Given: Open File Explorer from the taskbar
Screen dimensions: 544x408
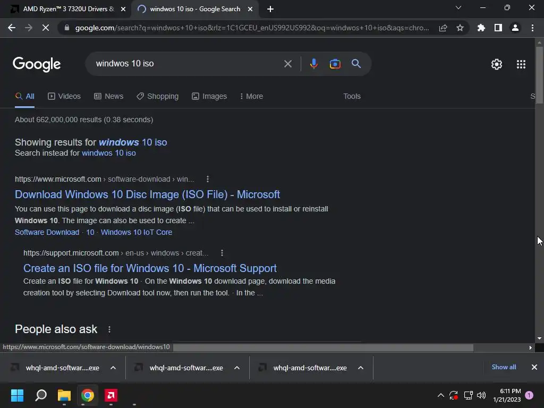Looking at the screenshot, I should pos(64,395).
